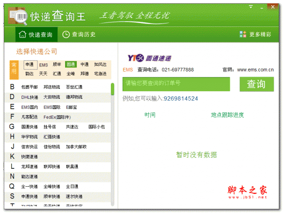Select 国通快递 in row G
Viewport: 283px width, 213px height.
[x=29, y=127]
